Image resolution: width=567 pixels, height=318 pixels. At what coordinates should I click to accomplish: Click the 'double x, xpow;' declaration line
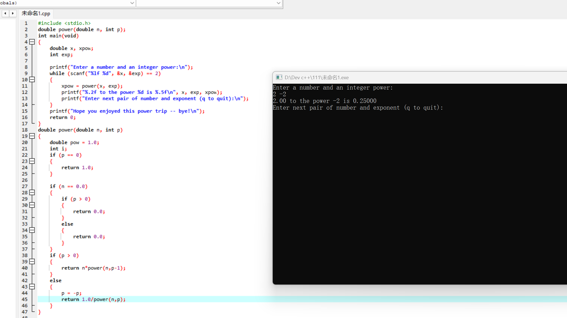coord(71,48)
